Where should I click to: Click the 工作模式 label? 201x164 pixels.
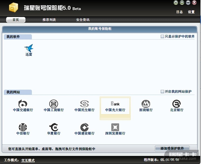[11, 160]
